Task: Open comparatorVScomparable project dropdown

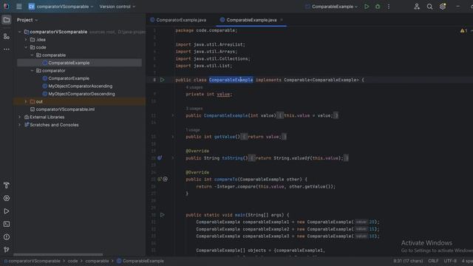Action: pyautogui.click(x=61, y=7)
